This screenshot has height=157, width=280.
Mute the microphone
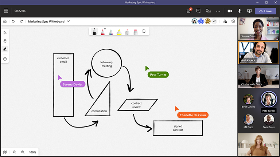point(240,11)
